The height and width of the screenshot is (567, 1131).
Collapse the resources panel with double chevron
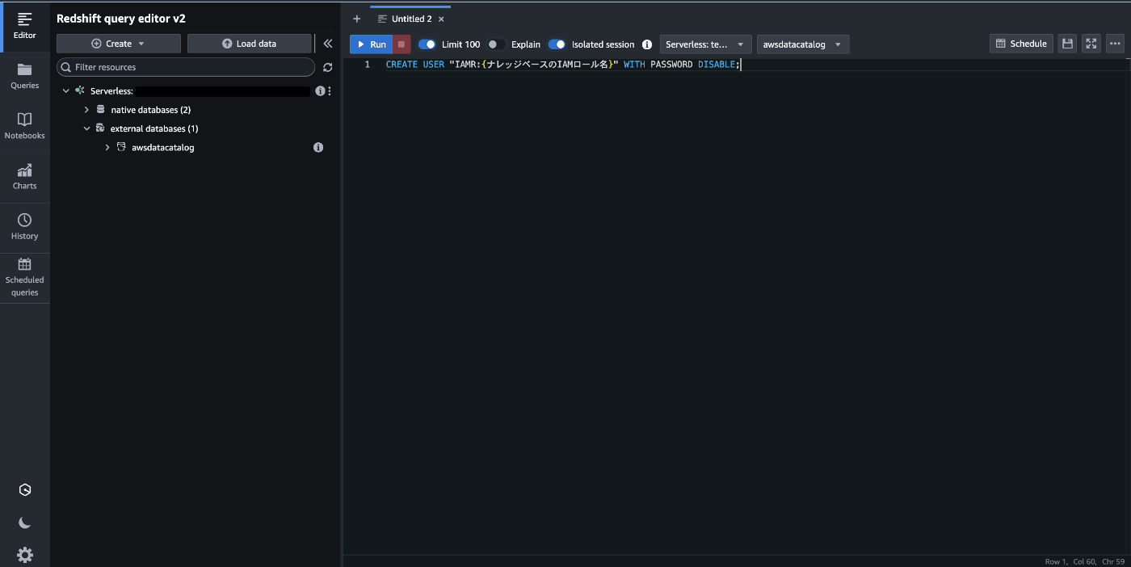click(x=327, y=44)
